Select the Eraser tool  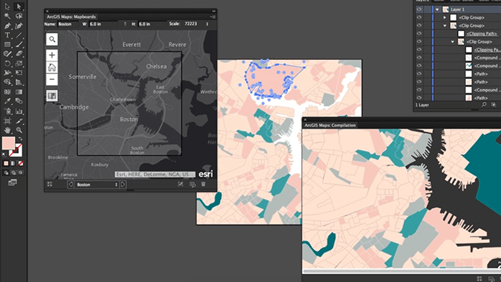(x=19, y=54)
